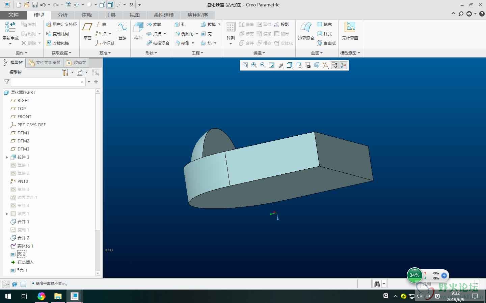Open the File (文件) menu
The height and width of the screenshot is (303, 486).
pos(13,15)
